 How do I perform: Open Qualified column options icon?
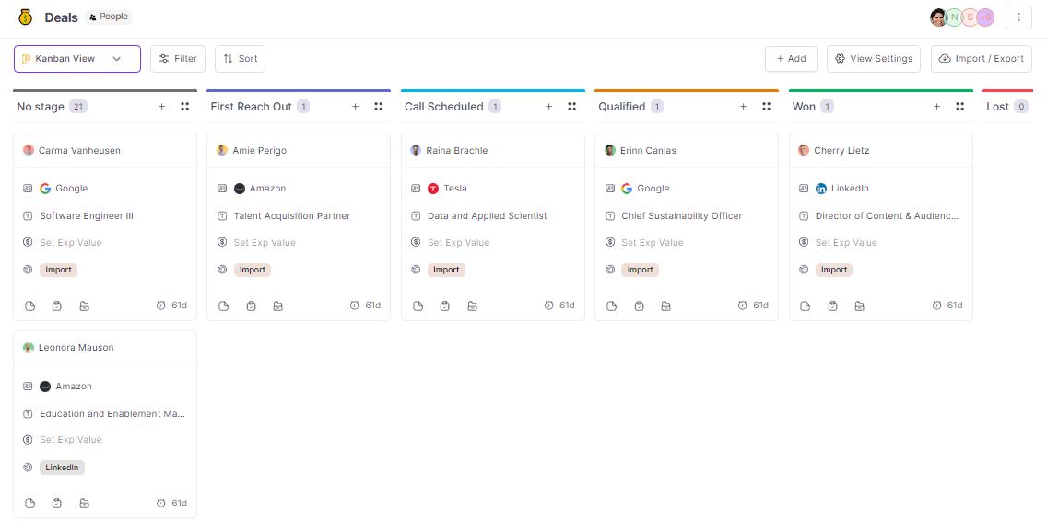click(767, 107)
